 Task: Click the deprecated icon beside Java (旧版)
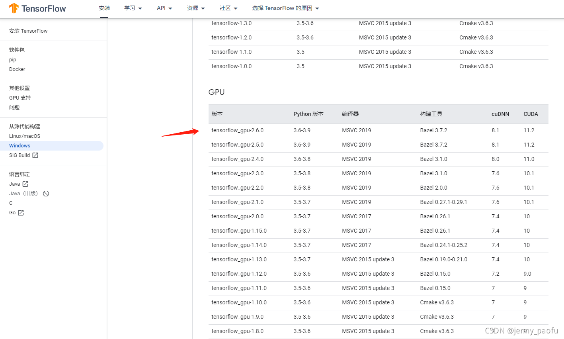[46, 194]
